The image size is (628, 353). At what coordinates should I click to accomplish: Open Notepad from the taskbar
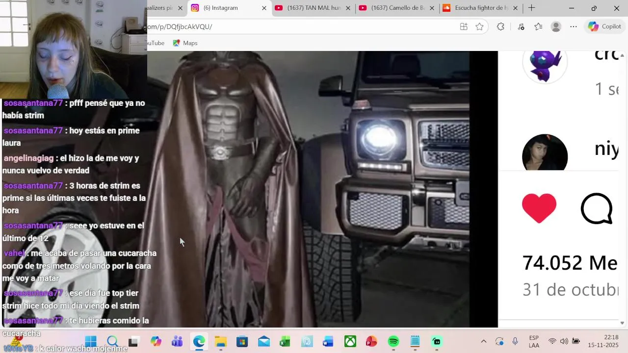tap(415, 341)
